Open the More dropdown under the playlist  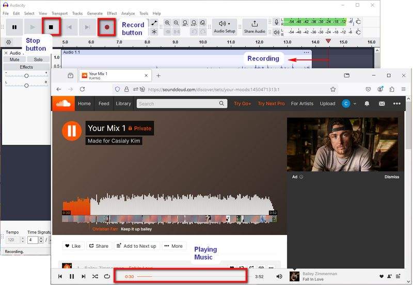173,246
